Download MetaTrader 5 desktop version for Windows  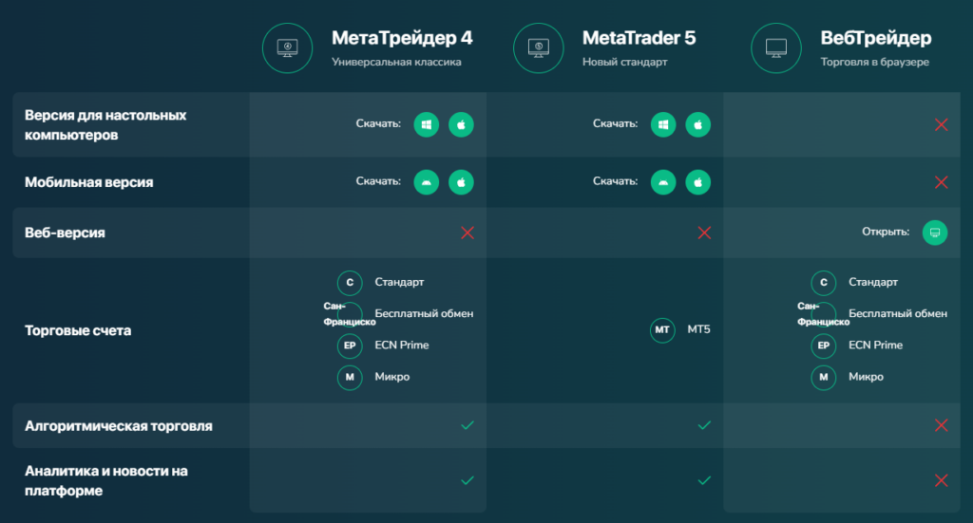click(663, 124)
